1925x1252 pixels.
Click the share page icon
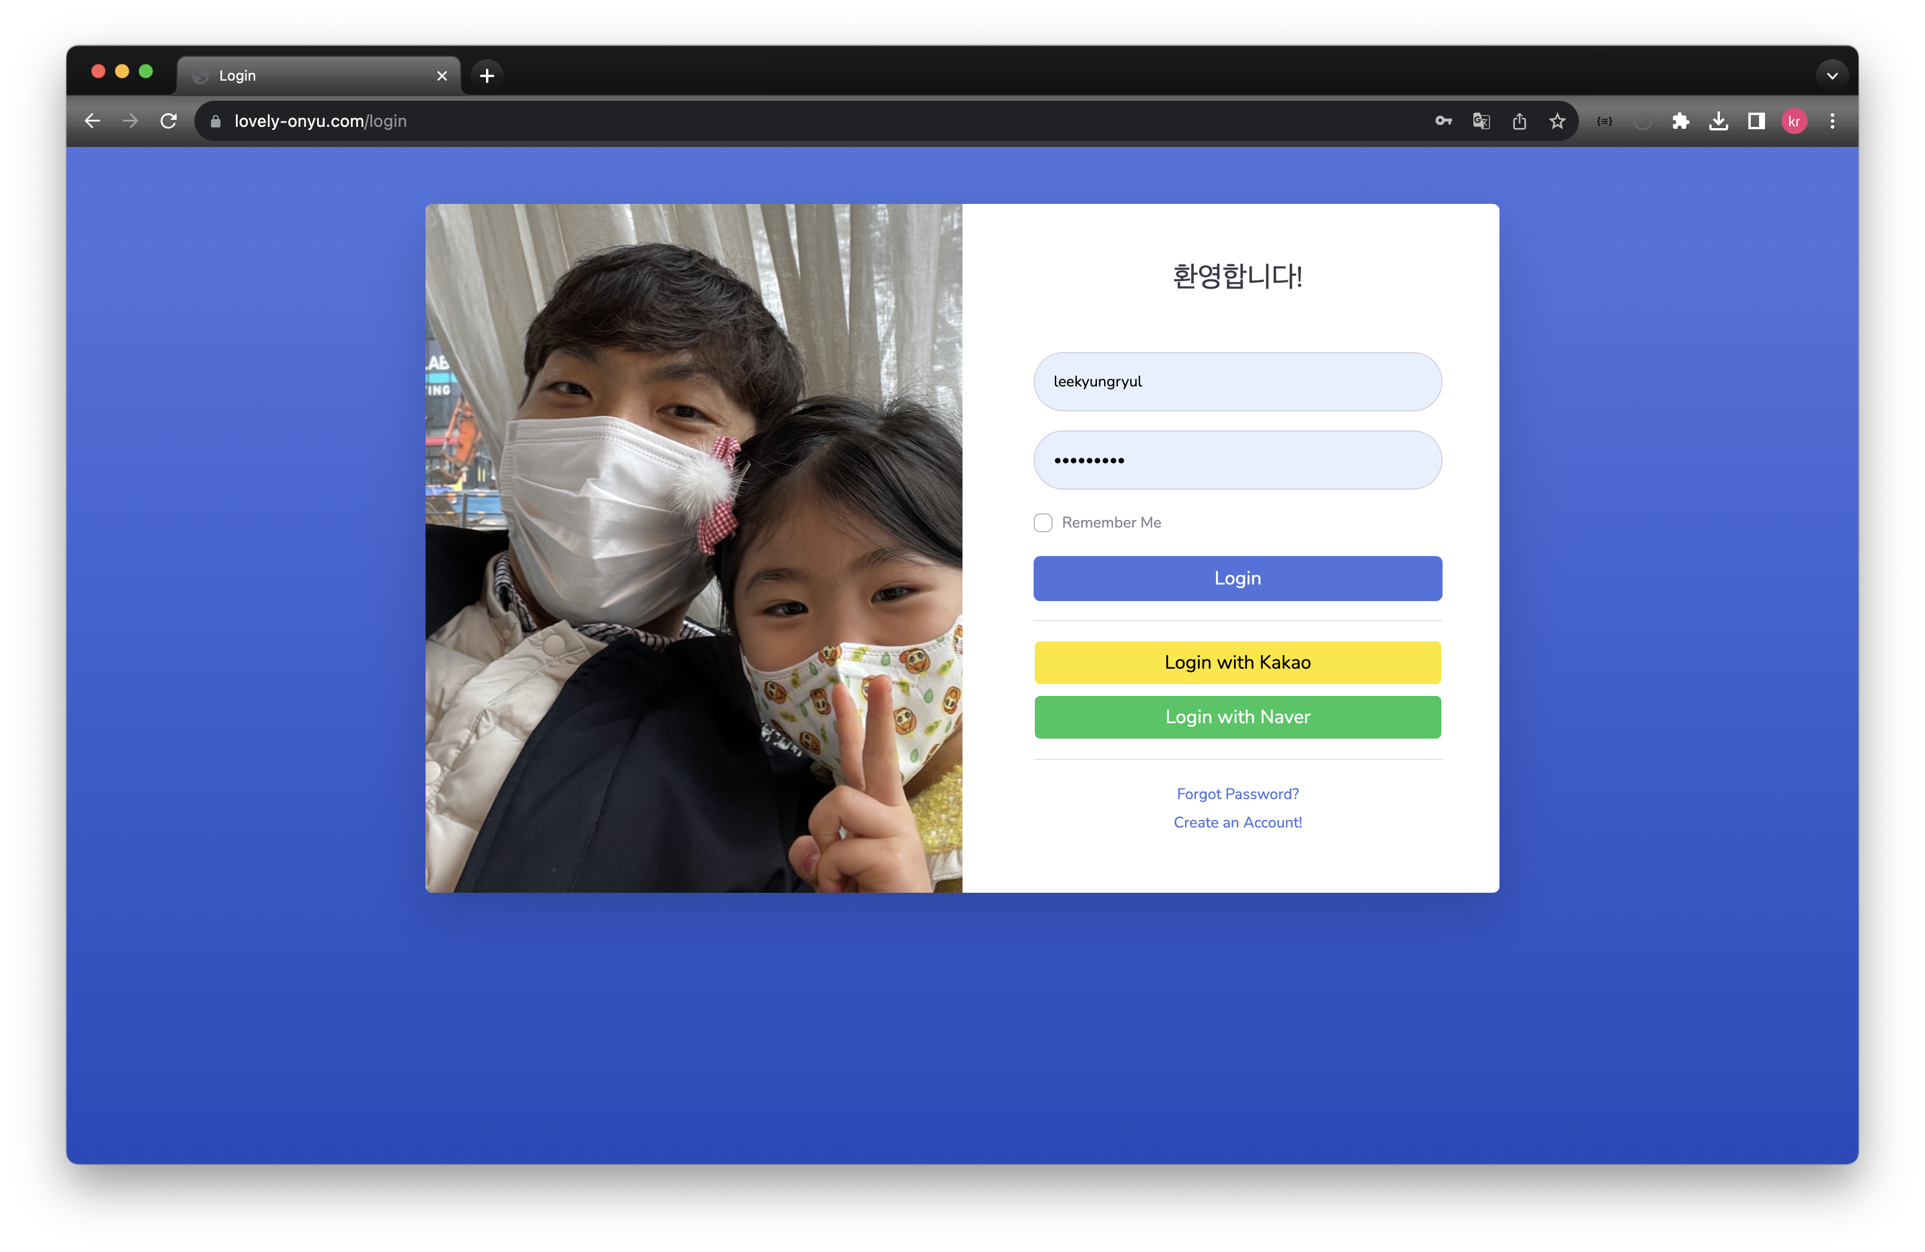tap(1519, 122)
